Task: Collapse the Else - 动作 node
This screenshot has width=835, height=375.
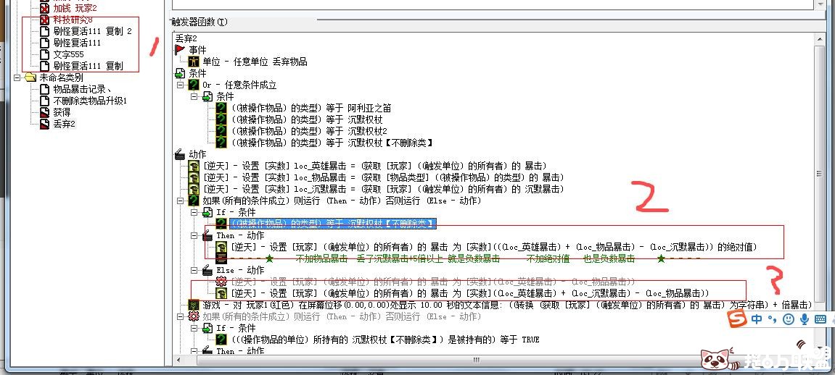Action: [194, 270]
